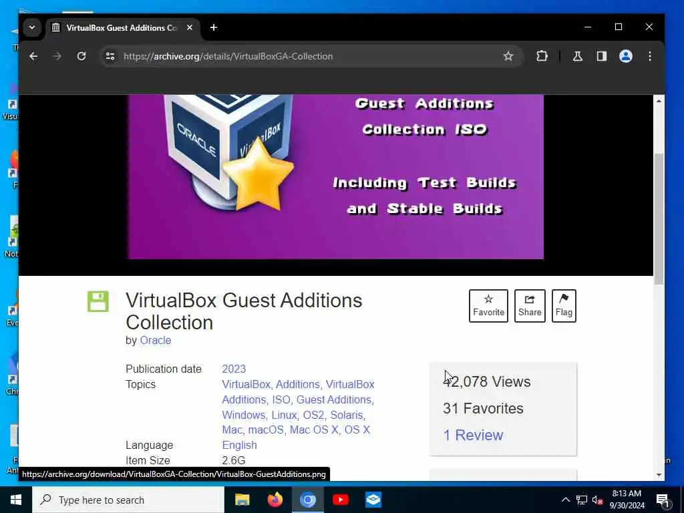This screenshot has width=684, height=513.
Task: Open the ISO topic link
Action: (281, 399)
